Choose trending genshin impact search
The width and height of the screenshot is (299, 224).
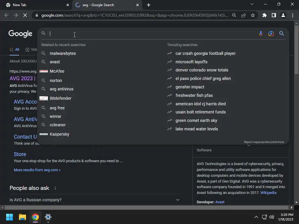click(190, 87)
